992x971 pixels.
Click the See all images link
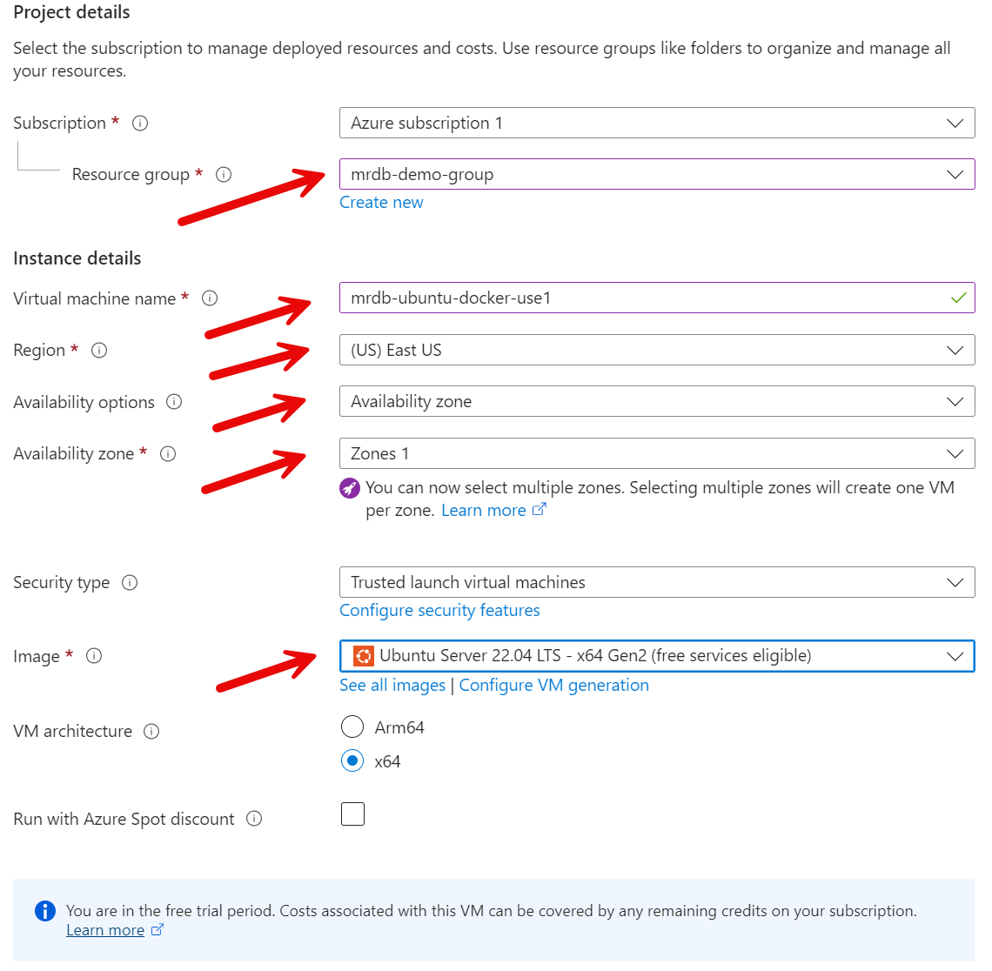tap(392, 685)
